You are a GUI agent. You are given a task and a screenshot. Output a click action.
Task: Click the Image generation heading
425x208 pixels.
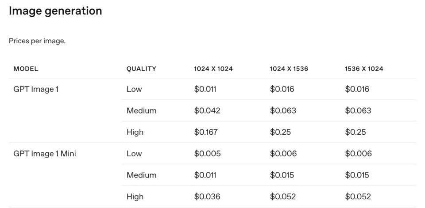[x=55, y=11]
